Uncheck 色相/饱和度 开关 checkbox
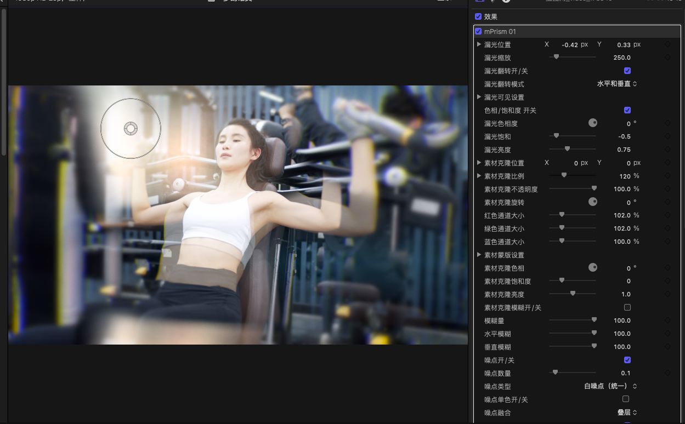Image resolution: width=685 pixels, height=424 pixels. point(627,110)
